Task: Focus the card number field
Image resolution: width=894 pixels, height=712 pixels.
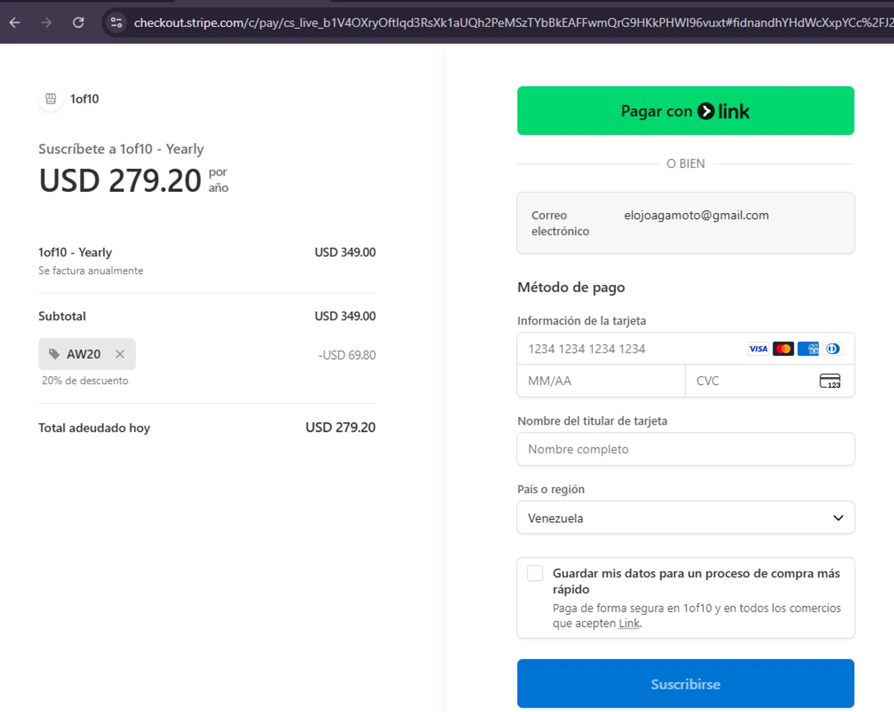Action: [x=685, y=349]
